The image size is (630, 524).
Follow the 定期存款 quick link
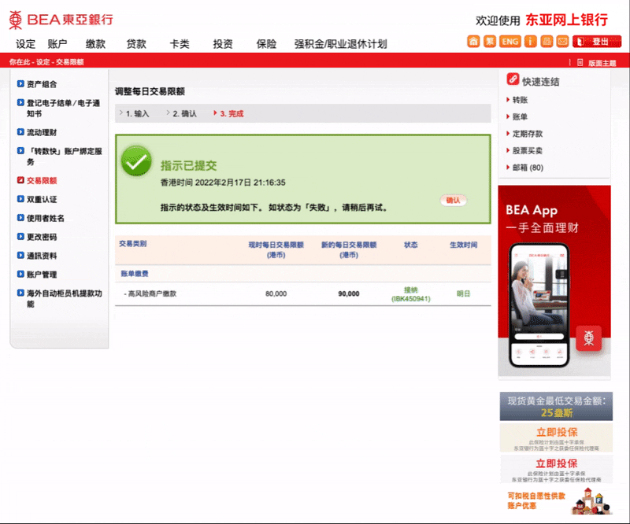click(x=528, y=134)
